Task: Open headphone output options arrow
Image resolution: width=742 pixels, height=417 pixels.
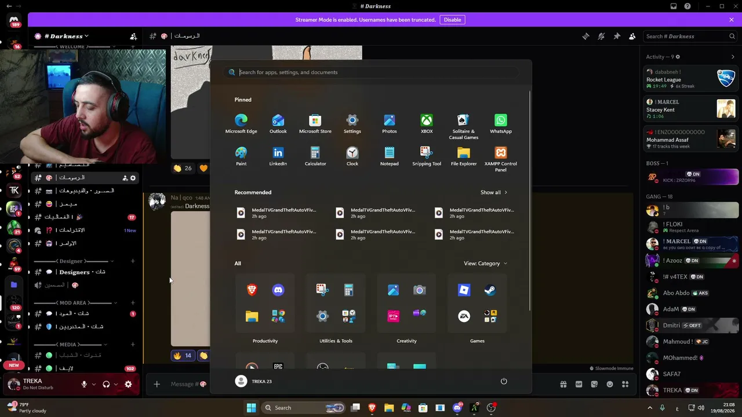Action: tap(115, 384)
